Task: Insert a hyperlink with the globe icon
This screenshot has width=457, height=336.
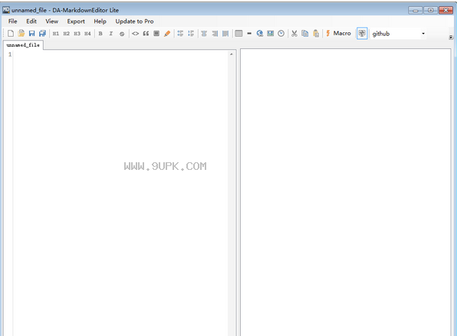Action: pyautogui.click(x=260, y=34)
